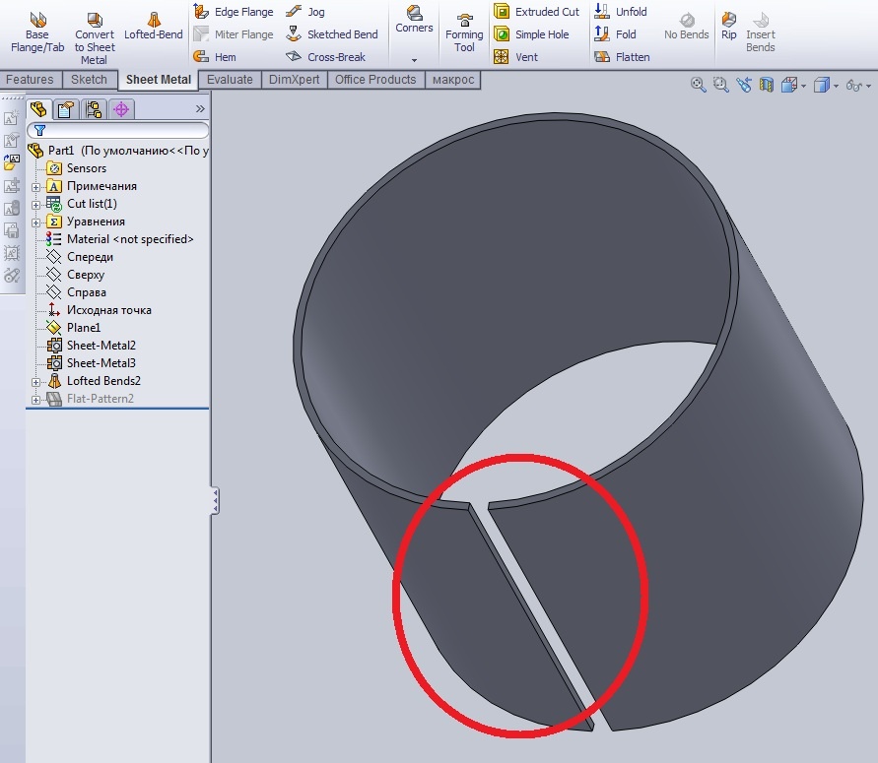Image resolution: width=878 pixels, height=763 pixels.
Task: Open the DimXpertManager tab
Action: [121, 109]
